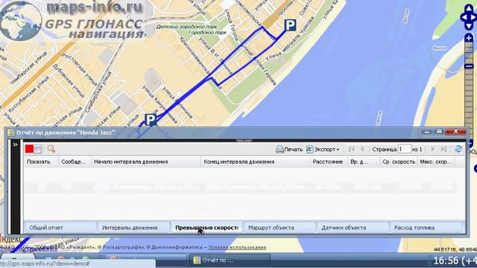Switch to the Маршрут объекта tab
Screen dimensions: 477x268
[279, 228]
